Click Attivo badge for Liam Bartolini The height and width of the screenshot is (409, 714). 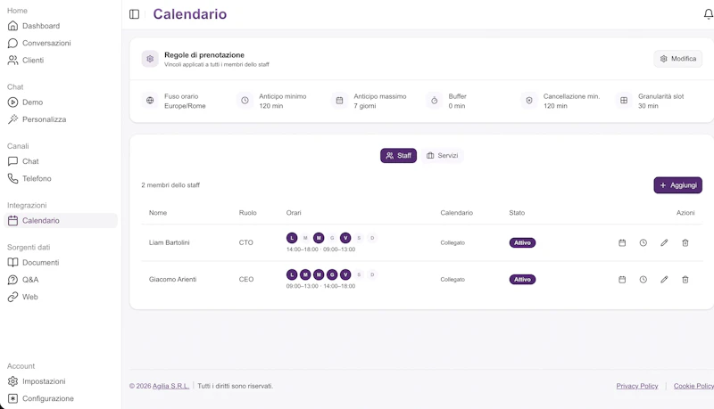(x=522, y=242)
